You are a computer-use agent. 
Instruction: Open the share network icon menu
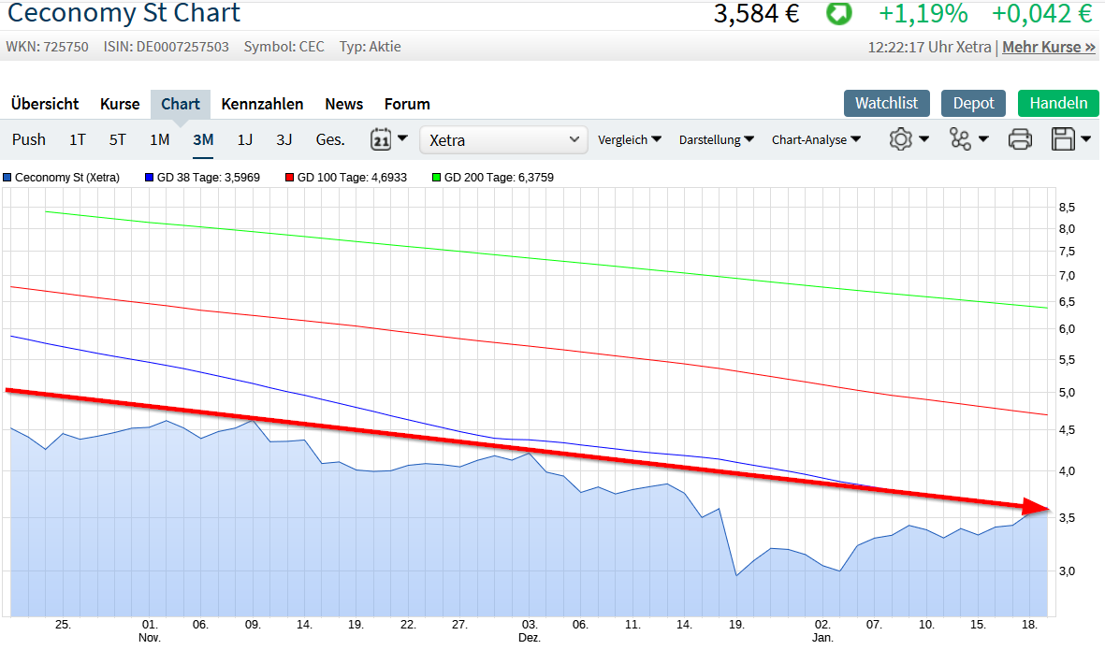click(x=960, y=139)
